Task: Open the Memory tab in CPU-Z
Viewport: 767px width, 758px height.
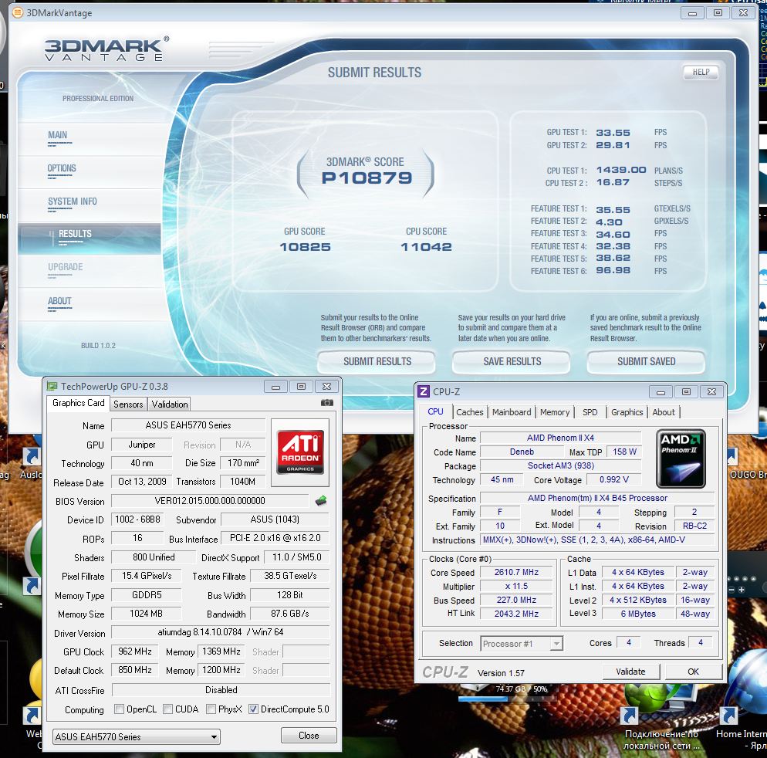Action: coord(555,412)
